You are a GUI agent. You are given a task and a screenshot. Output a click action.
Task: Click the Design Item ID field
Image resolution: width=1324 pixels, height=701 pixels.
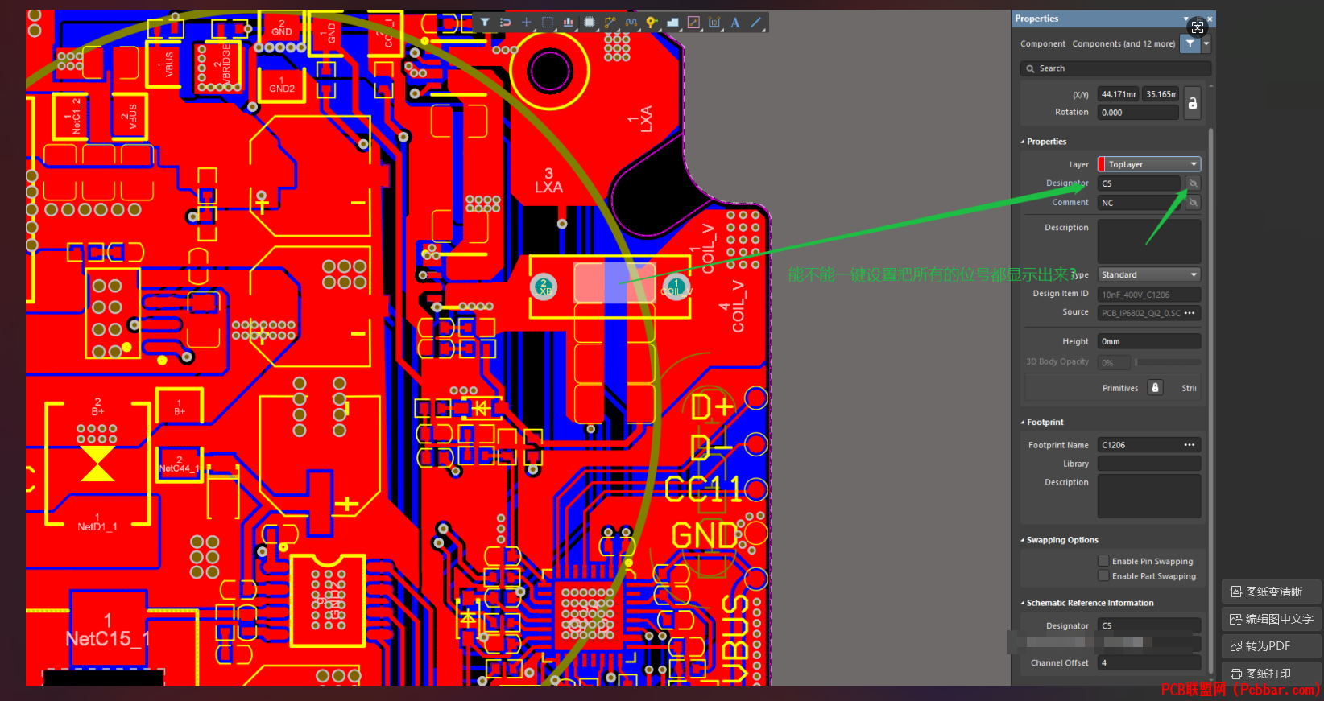[x=1149, y=295]
